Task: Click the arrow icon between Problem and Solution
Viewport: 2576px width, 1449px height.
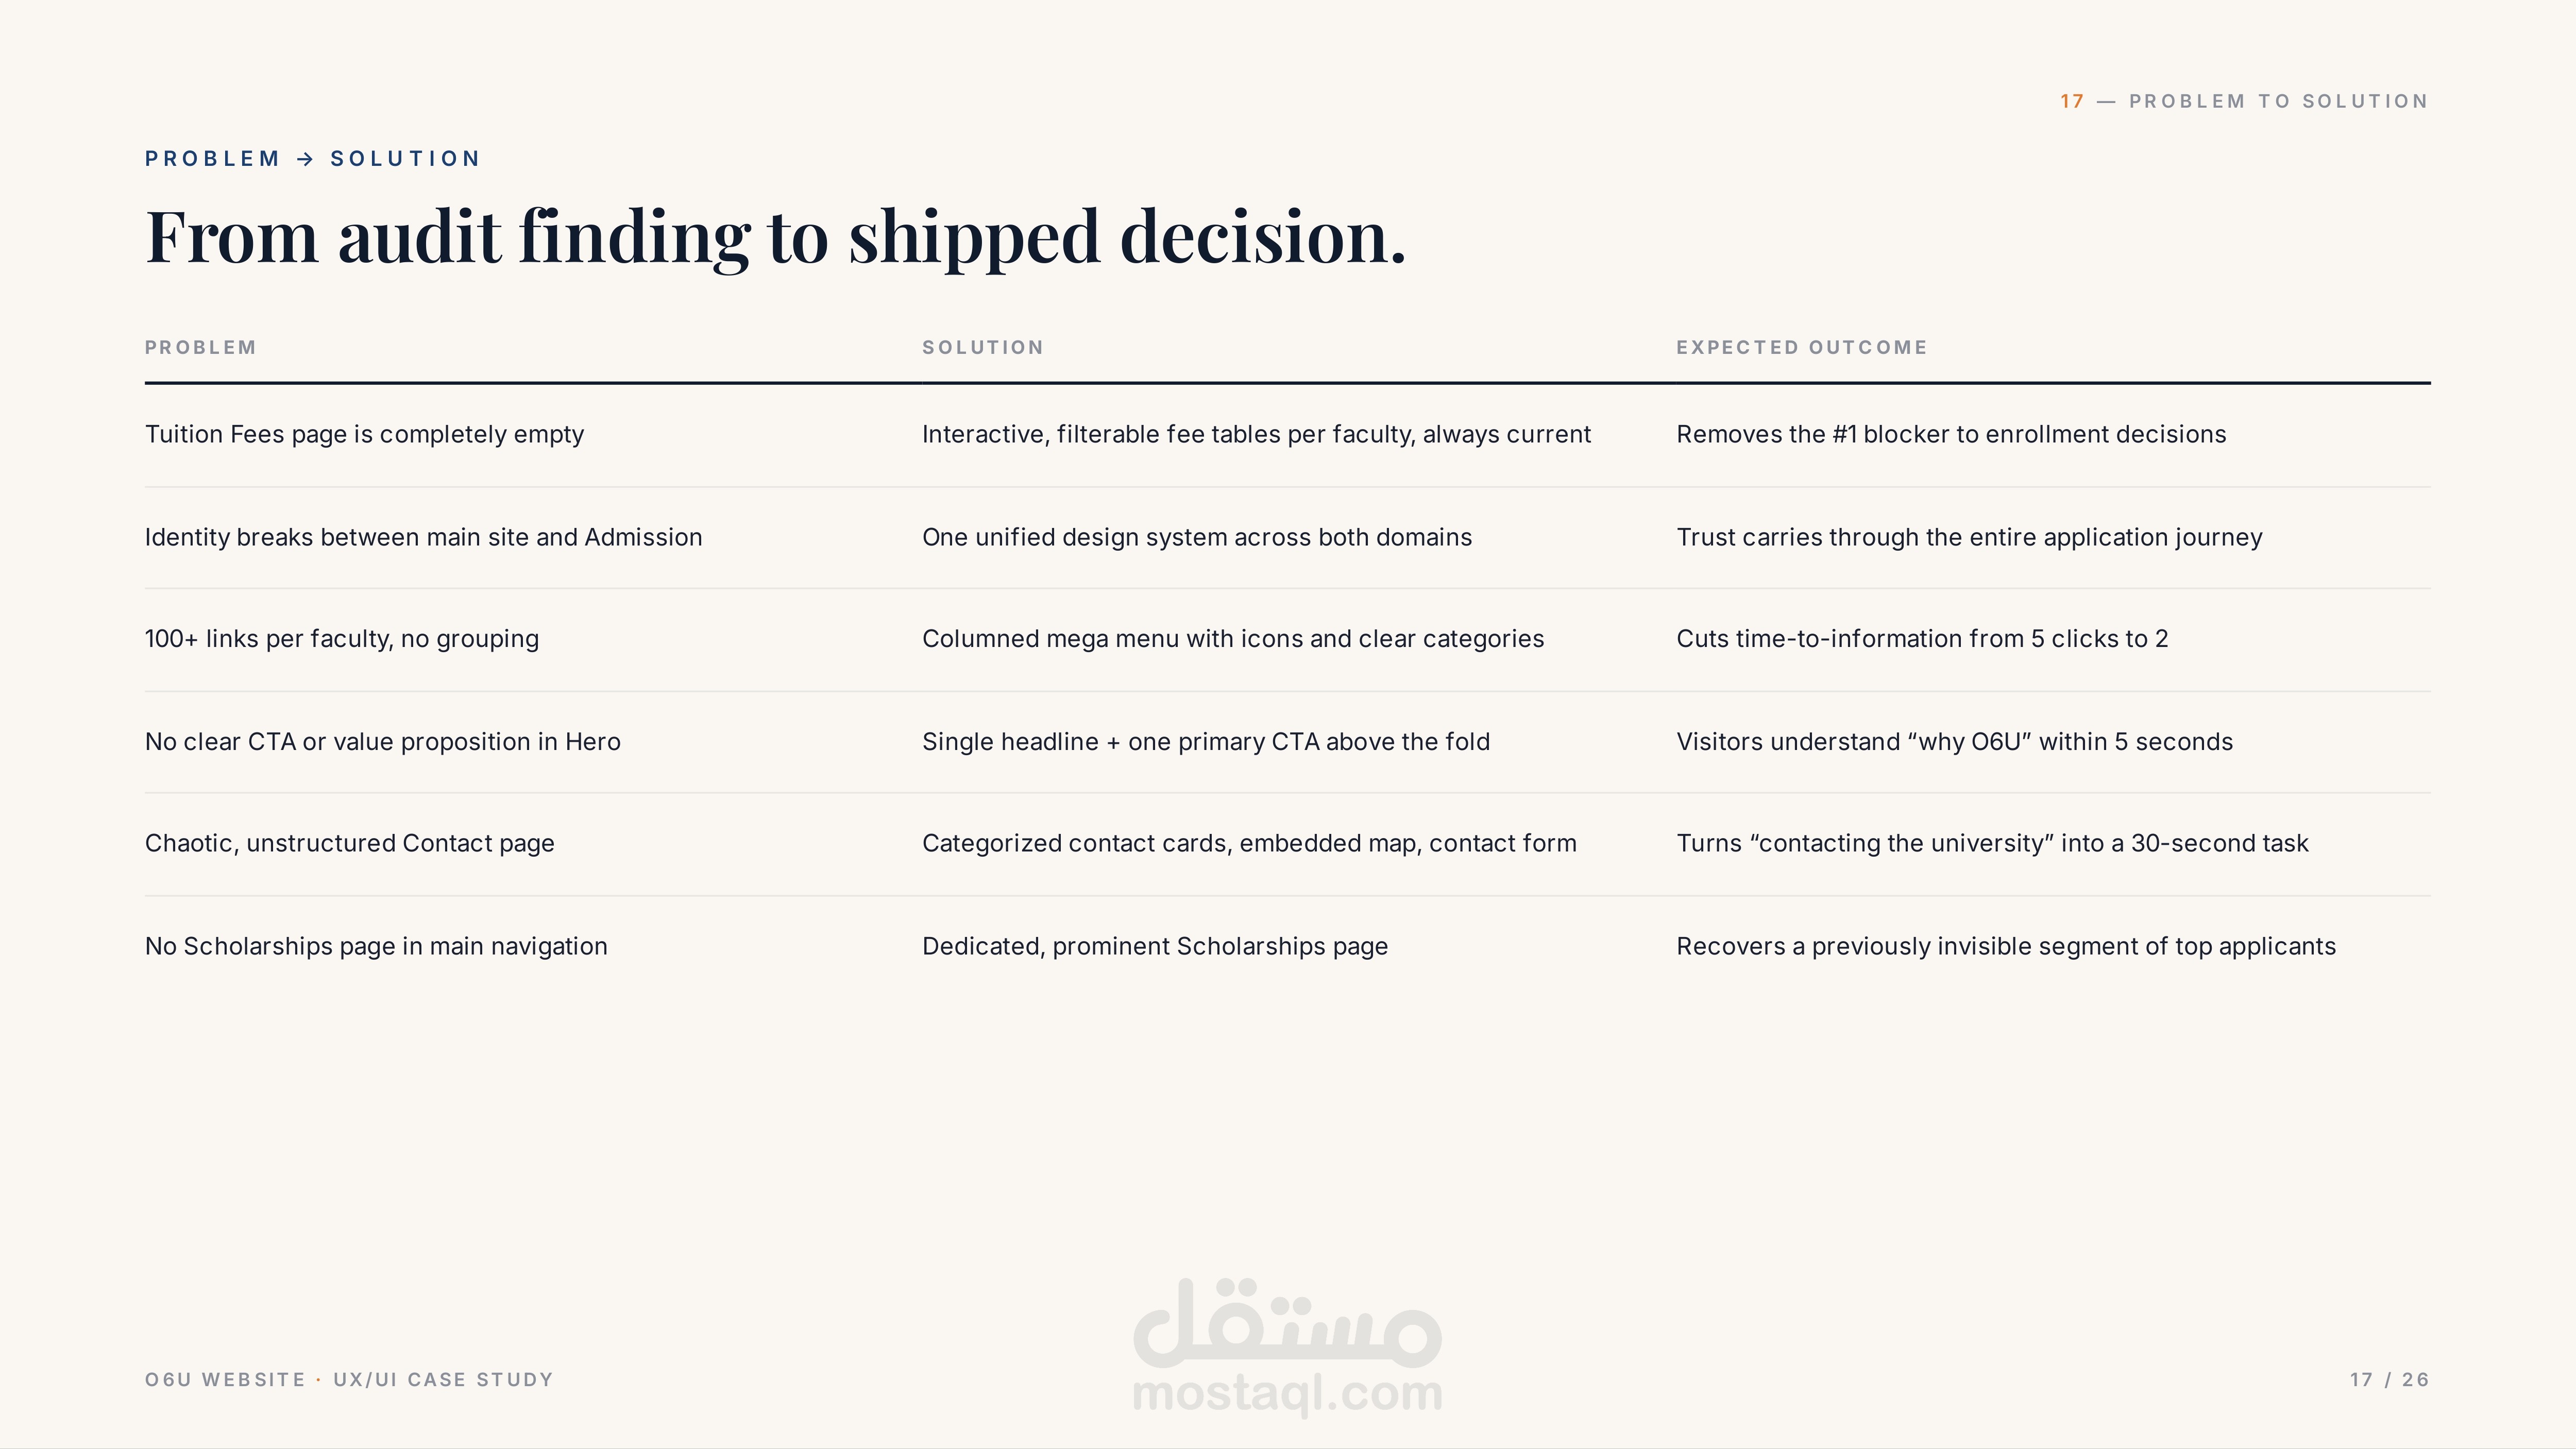Action: (305, 159)
